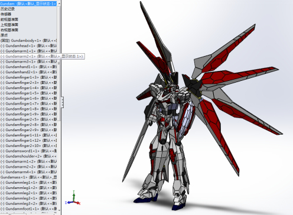293x215 pixels.
Task: Select the 传感器 sensors item
Action: coord(6,14)
